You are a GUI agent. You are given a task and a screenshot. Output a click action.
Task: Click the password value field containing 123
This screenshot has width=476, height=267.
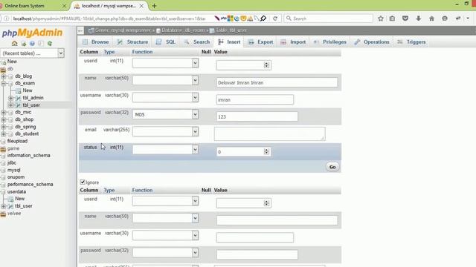point(257,116)
